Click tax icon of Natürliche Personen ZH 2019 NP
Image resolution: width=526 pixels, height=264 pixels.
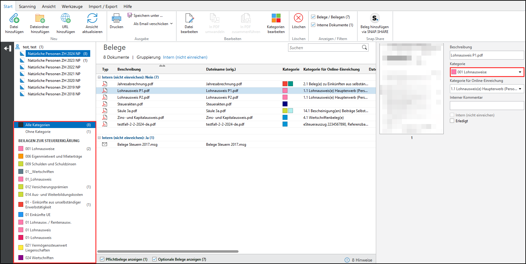22,87
